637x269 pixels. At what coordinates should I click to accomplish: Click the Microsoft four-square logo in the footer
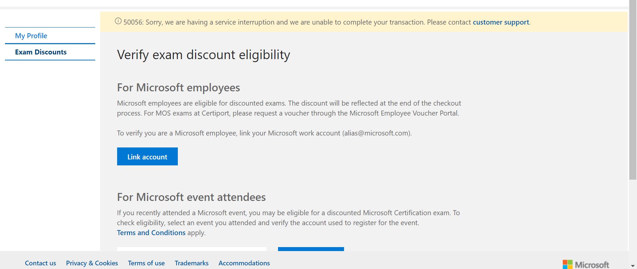click(567, 264)
